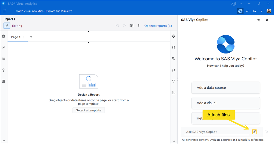Screen dimensions: 274x144
Task: Click the Design a Report illustration
Action: (x=89, y=81)
